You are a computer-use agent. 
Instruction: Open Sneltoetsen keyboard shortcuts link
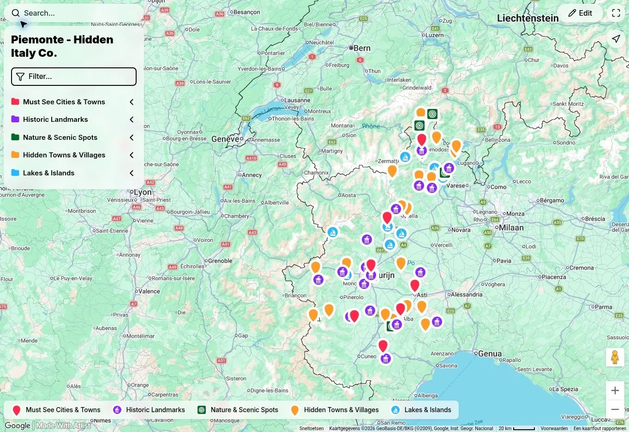[312, 429]
